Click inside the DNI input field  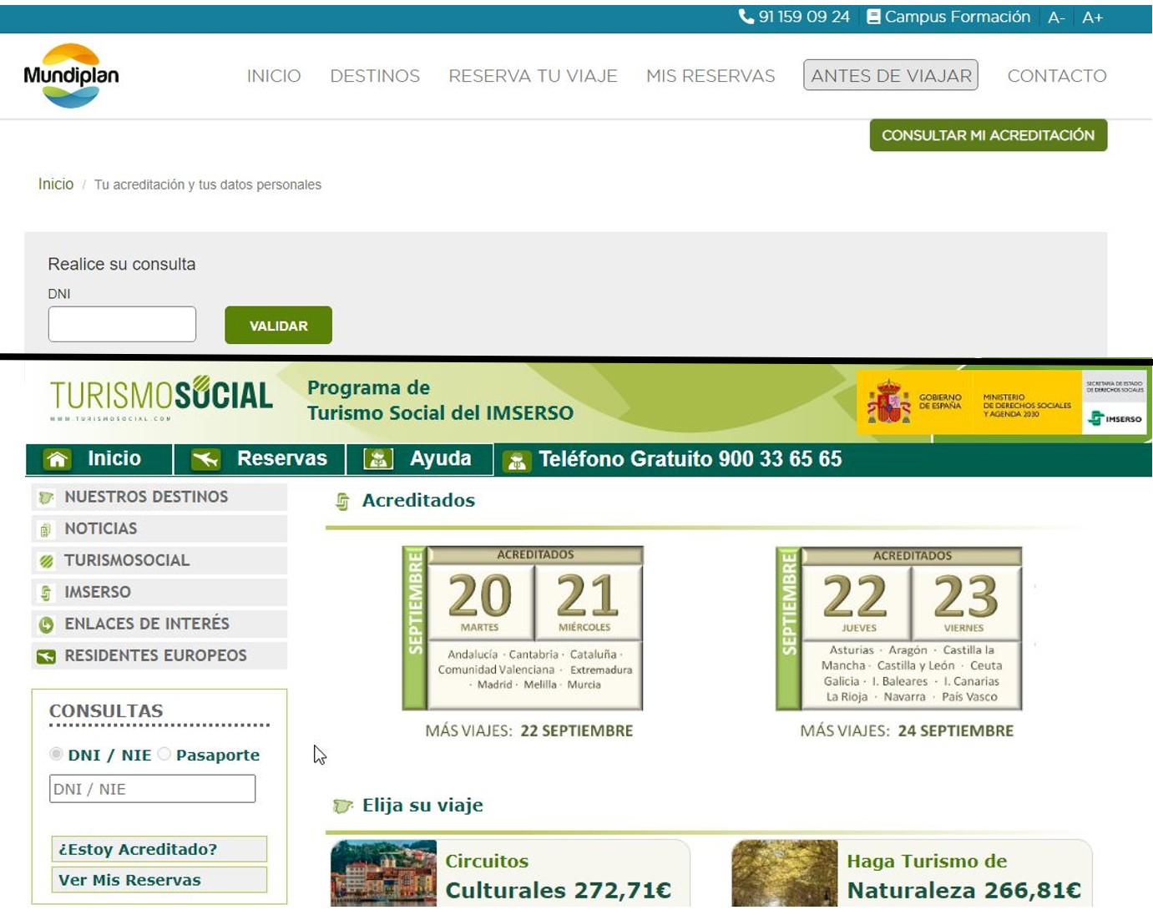121,324
